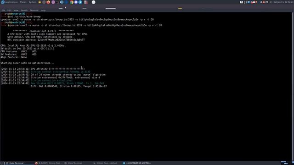Open the terminal File menu
The height and width of the screenshot is (165, 294).
point(3,10)
